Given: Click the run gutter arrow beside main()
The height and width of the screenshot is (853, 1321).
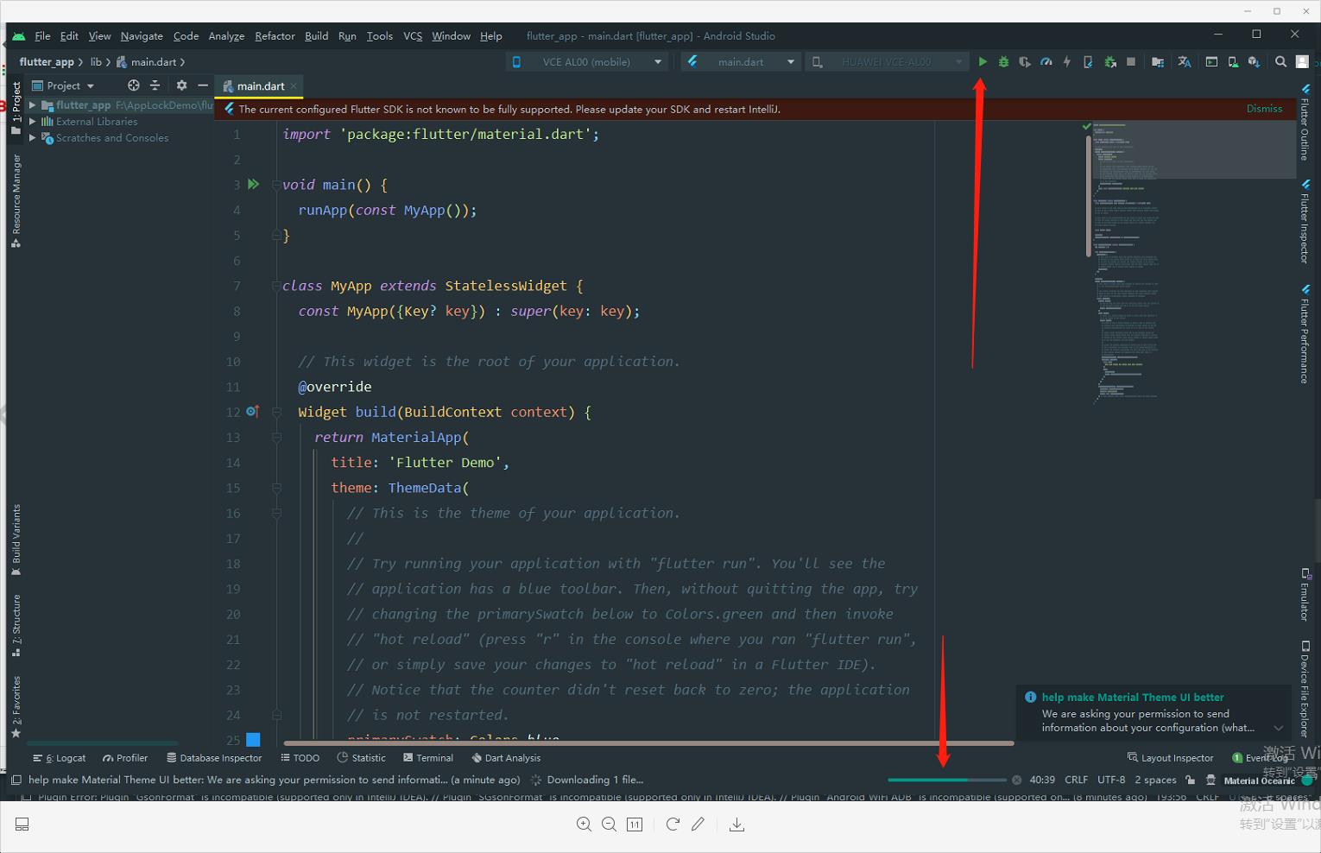Looking at the screenshot, I should tap(253, 184).
